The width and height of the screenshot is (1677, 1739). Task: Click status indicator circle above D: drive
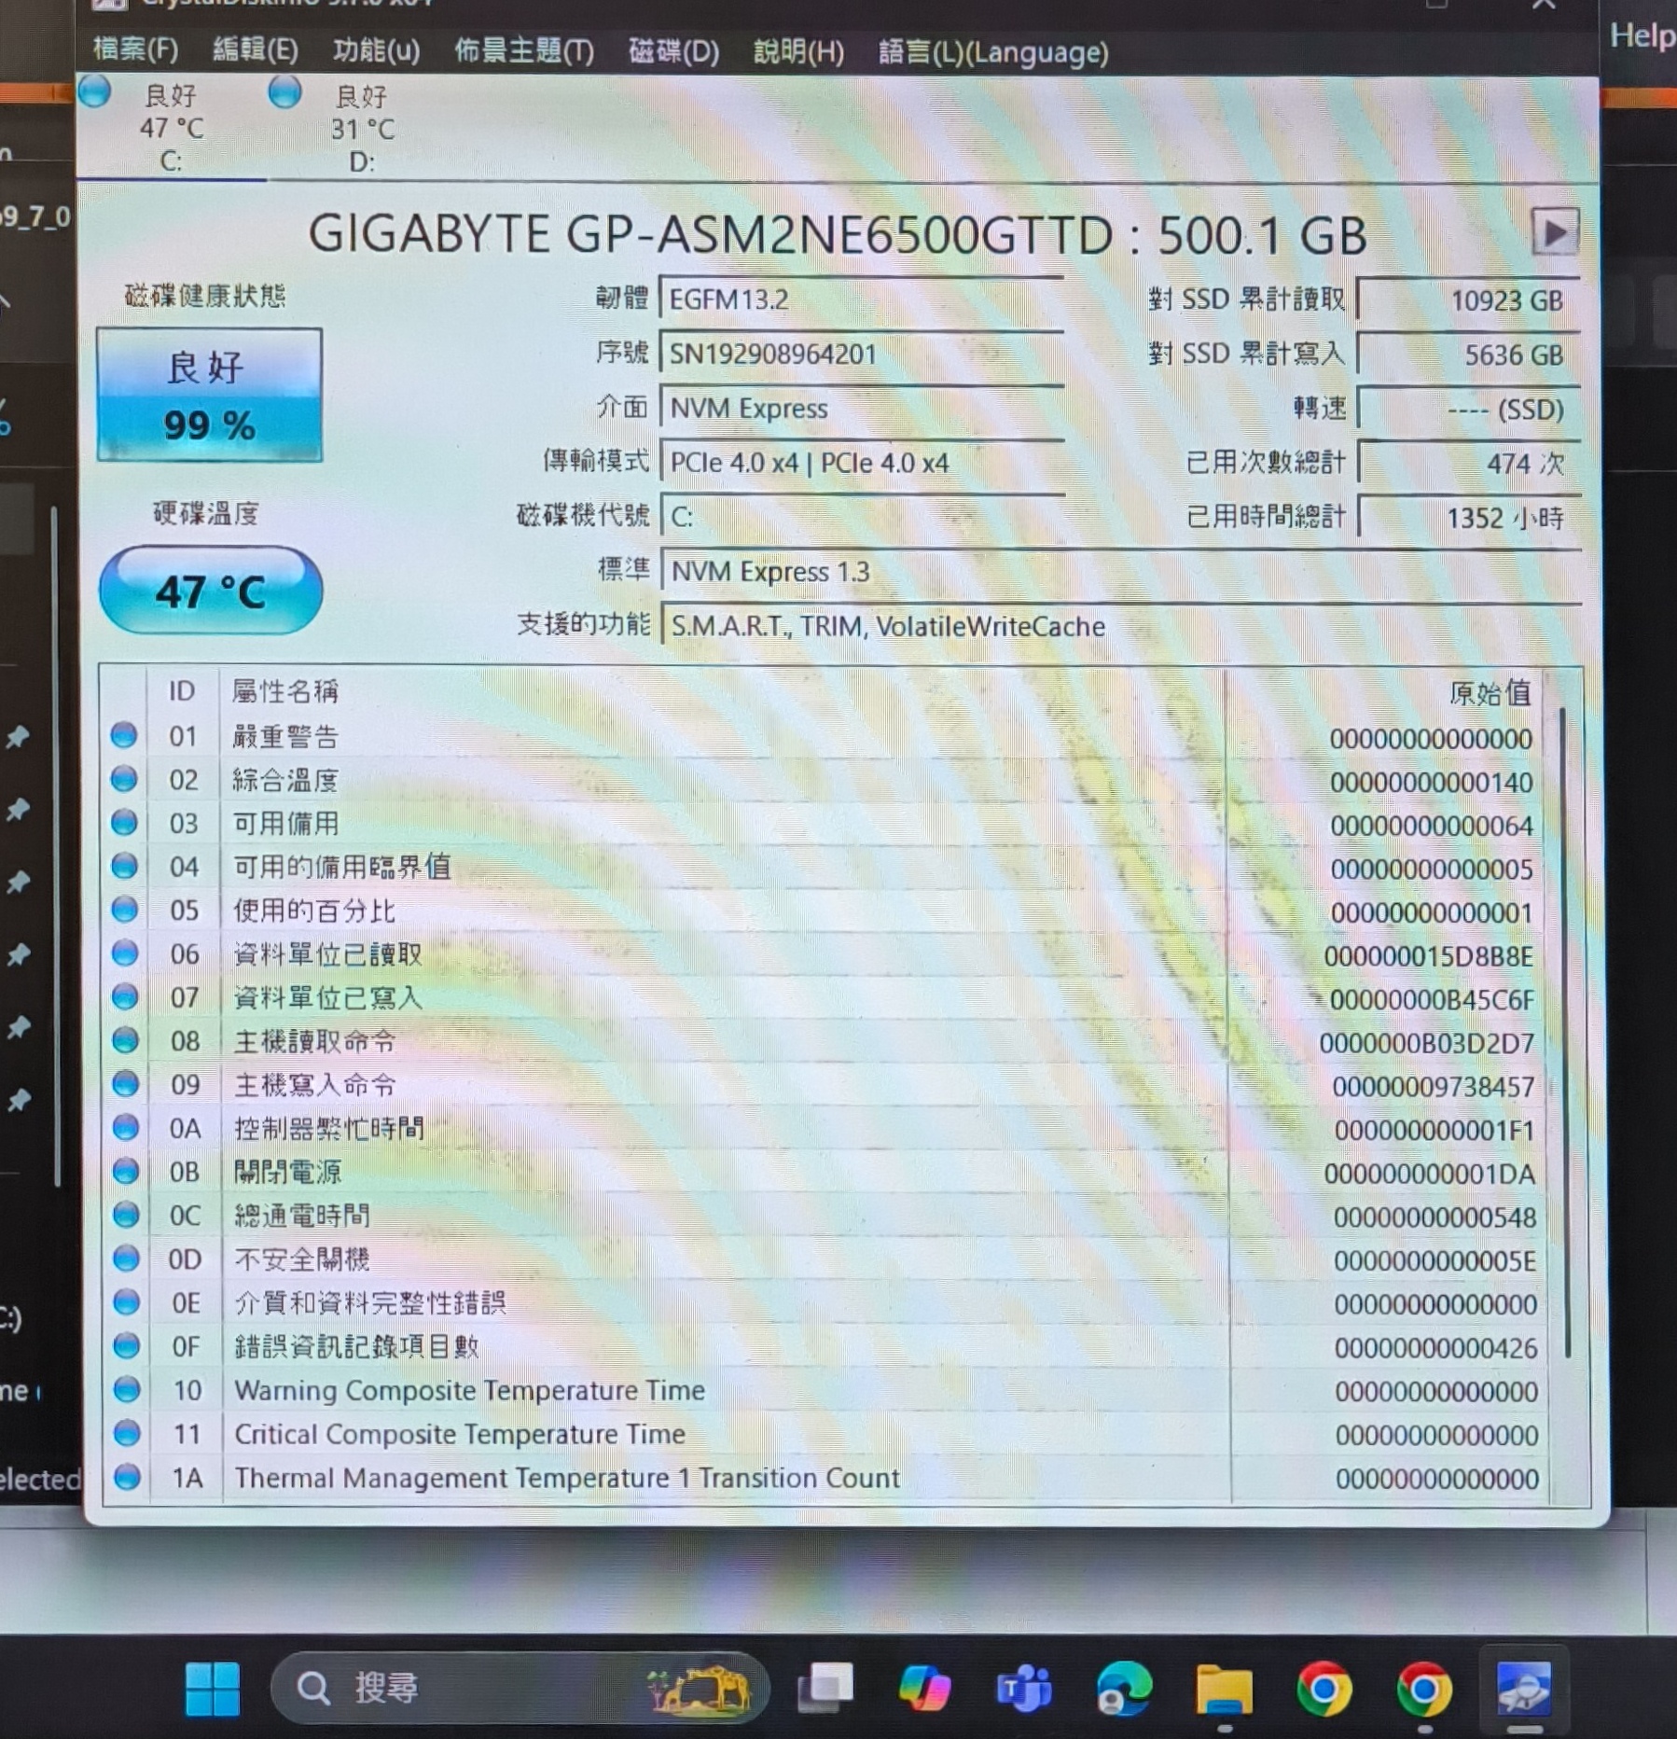pyautogui.click(x=284, y=91)
